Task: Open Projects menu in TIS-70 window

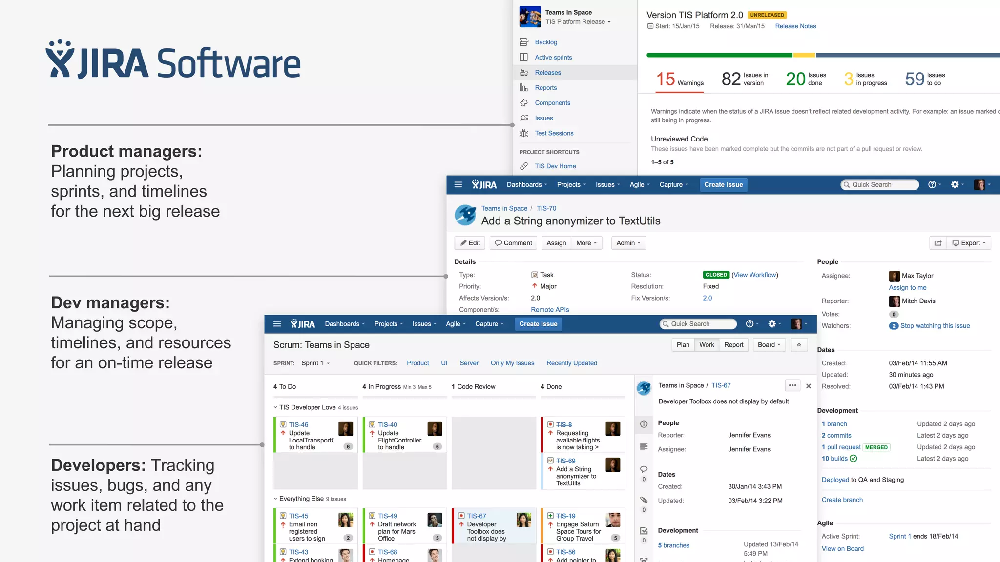Action: tap(571, 184)
